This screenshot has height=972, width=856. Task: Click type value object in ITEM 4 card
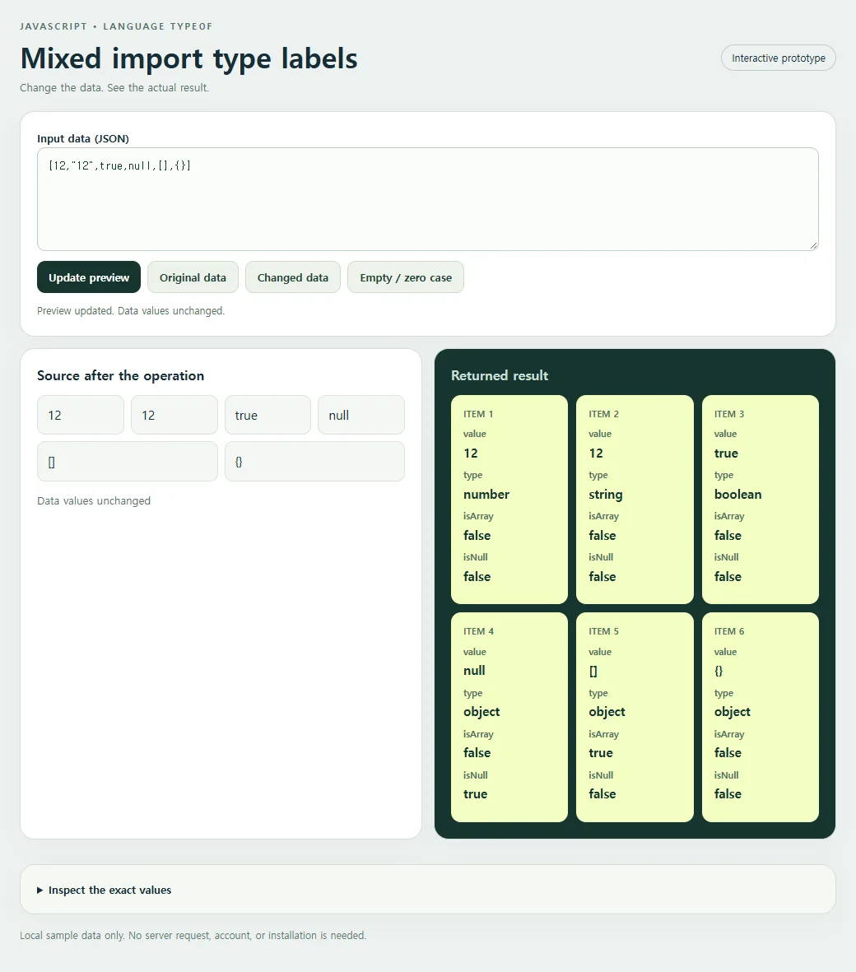[481, 712]
